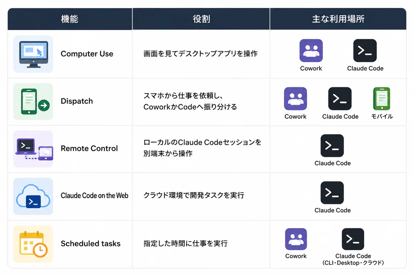Screen dimensions: 414x276
Task: Click the Remote Control feature name
Action: [89, 148]
